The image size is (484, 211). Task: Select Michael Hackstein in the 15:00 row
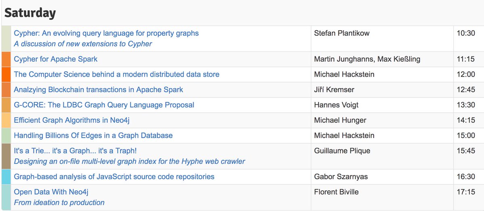(344, 136)
